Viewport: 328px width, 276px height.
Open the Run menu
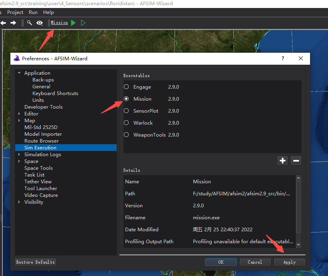coord(33,12)
